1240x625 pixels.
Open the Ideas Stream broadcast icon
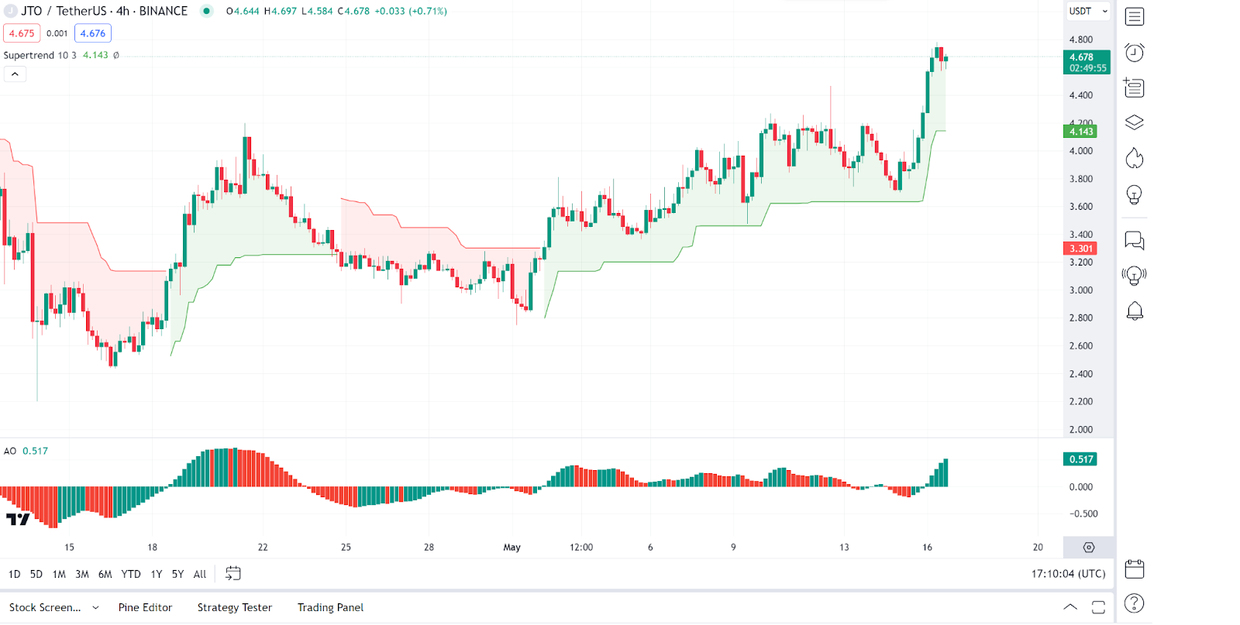click(1135, 275)
